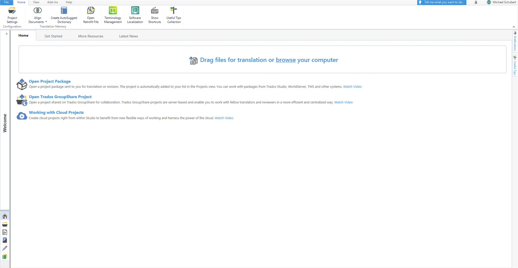Click Working with Cloud Projects heading
The height and width of the screenshot is (268, 518).
pos(56,112)
